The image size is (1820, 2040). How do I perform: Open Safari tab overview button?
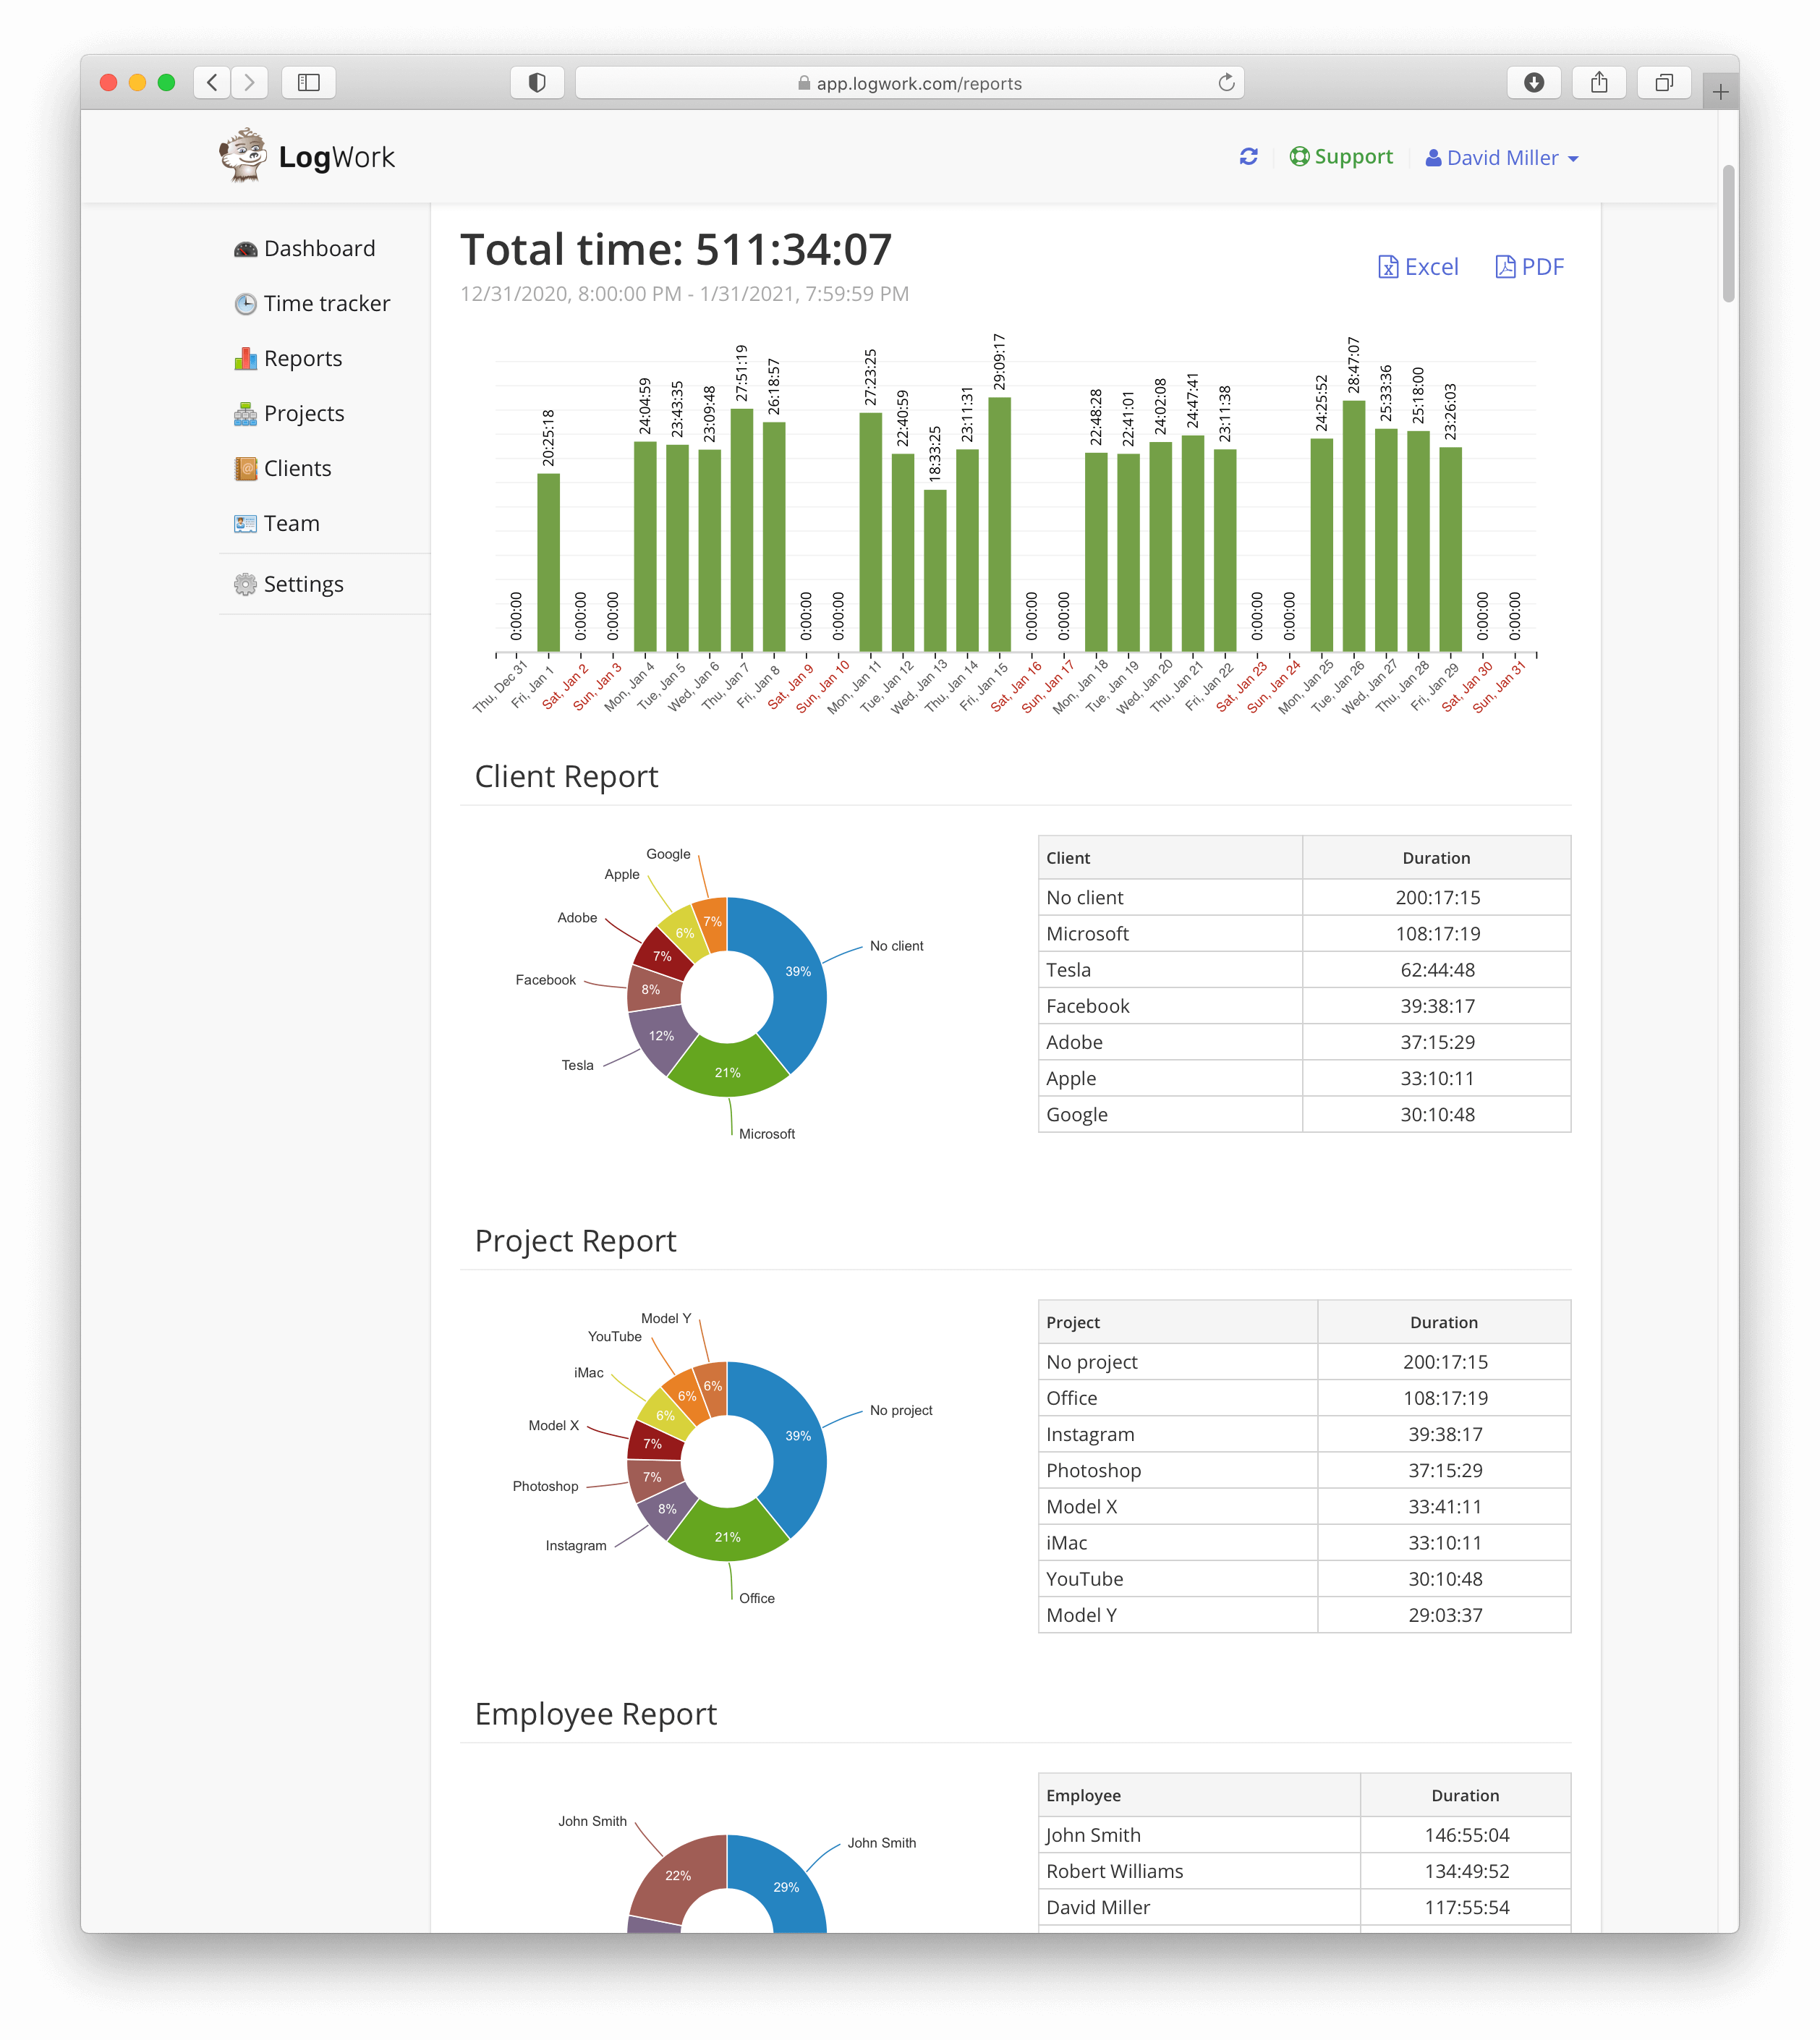point(1663,83)
